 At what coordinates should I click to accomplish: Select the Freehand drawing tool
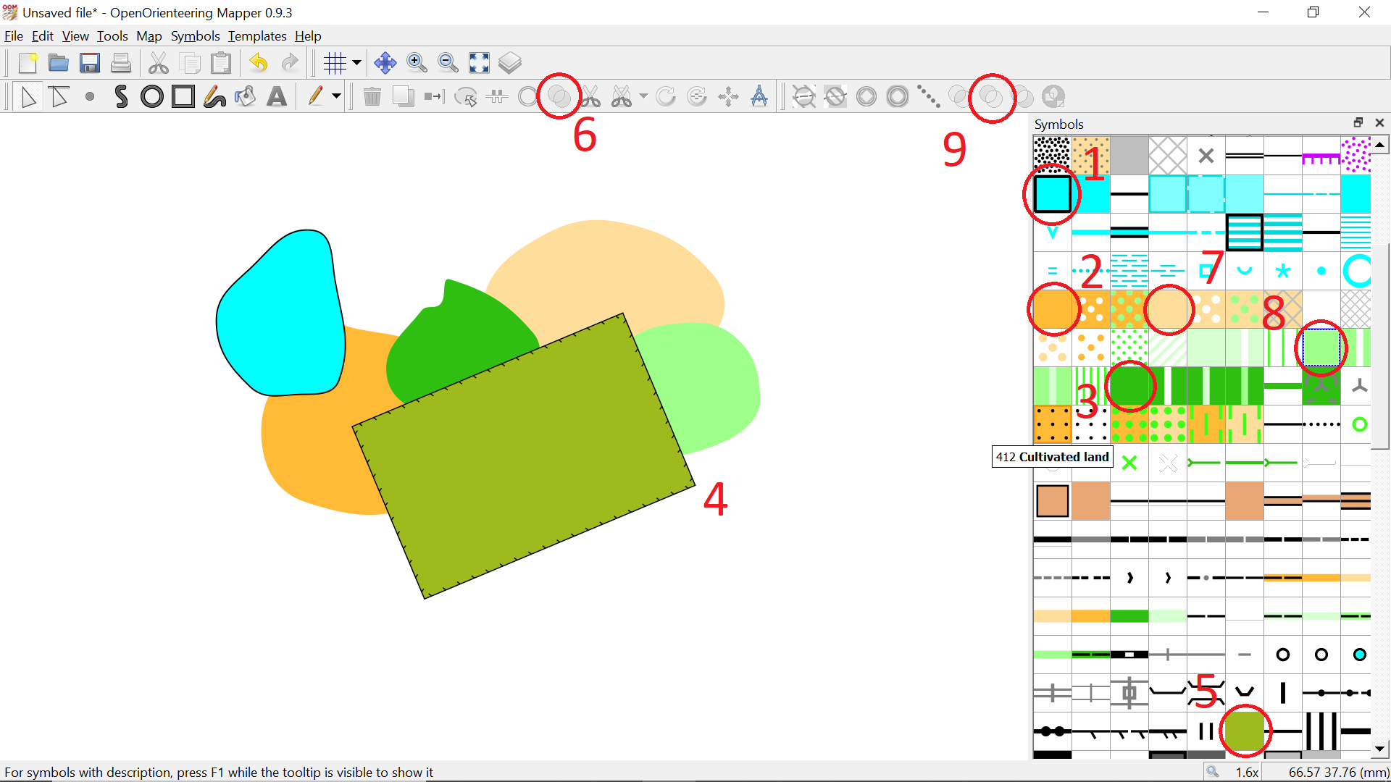click(214, 96)
